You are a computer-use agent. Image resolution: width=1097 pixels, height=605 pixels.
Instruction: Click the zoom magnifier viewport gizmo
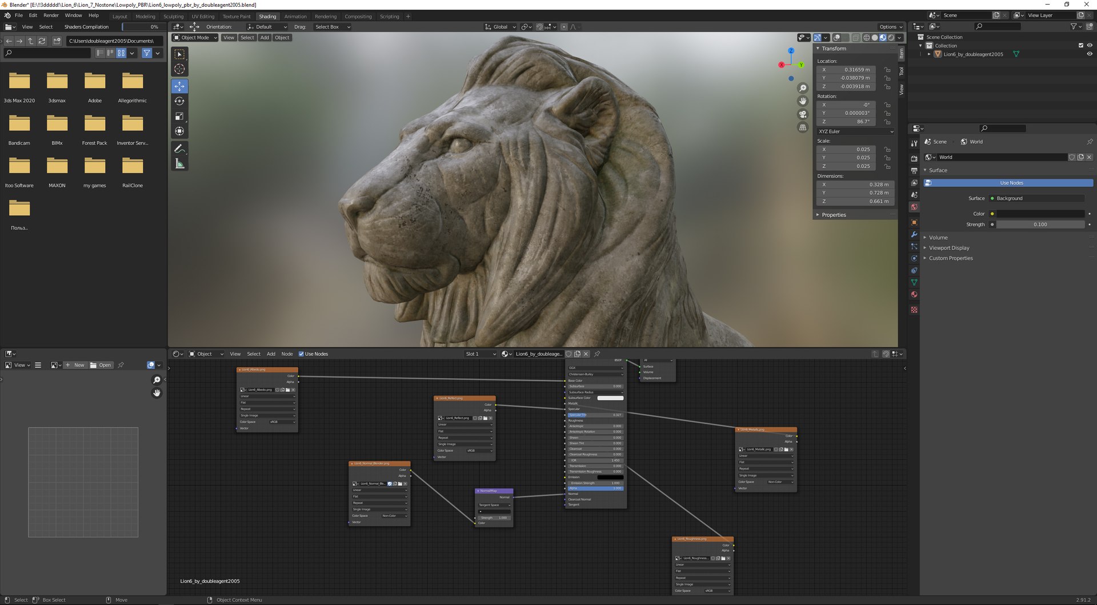tap(803, 88)
